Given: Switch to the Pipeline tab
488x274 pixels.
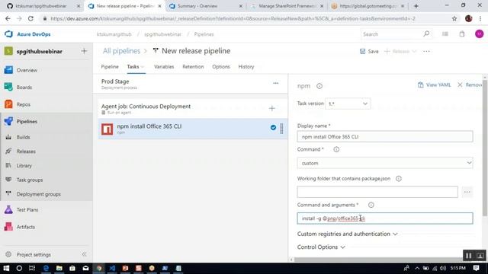Looking at the screenshot, I should tap(110, 67).
